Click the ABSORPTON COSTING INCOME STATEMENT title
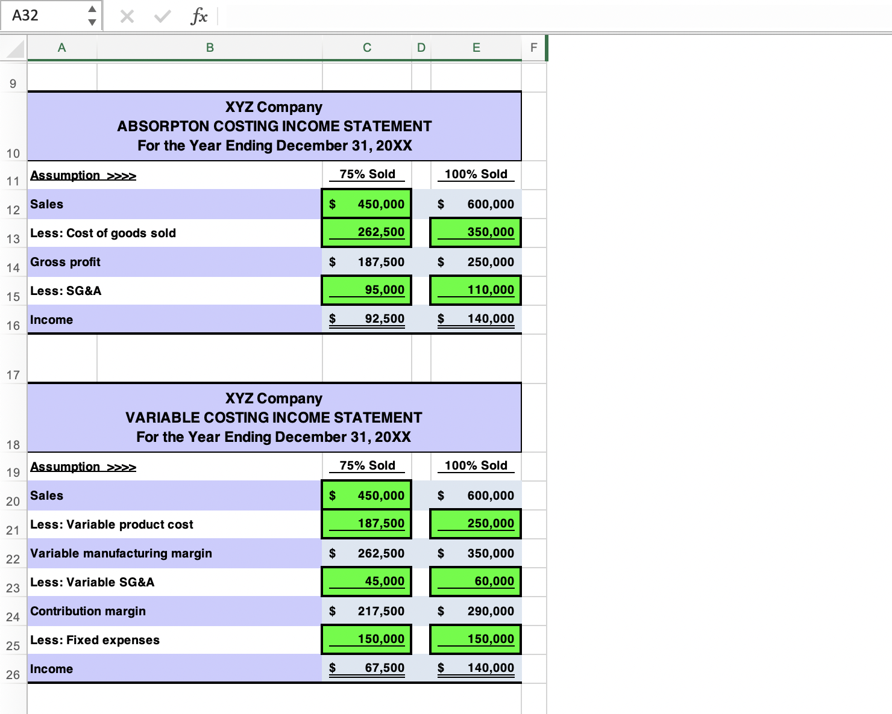 (274, 126)
